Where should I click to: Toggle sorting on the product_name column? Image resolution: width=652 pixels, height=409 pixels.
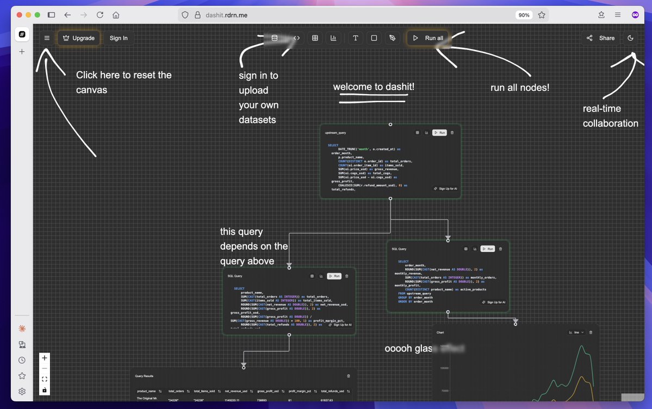pos(160,391)
